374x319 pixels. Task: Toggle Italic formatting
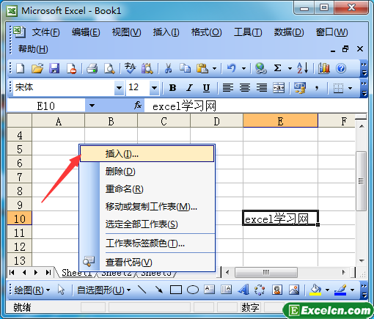point(189,87)
